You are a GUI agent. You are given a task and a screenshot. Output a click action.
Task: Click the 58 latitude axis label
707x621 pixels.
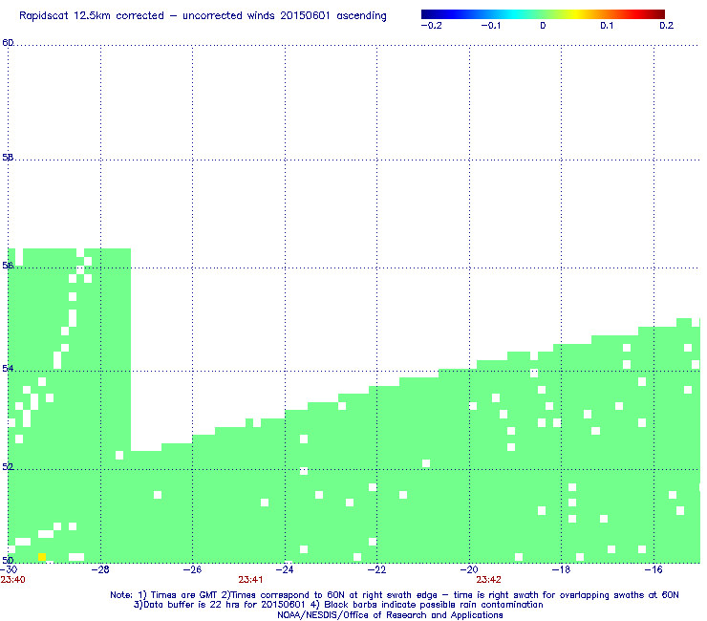click(x=8, y=158)
